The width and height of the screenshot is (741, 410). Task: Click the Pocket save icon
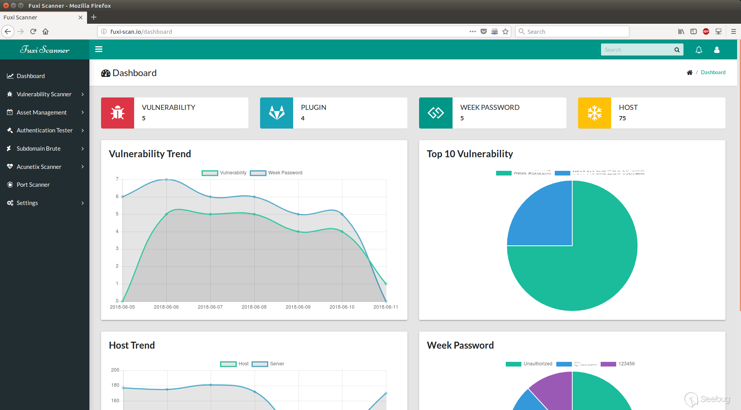point(483,31)
